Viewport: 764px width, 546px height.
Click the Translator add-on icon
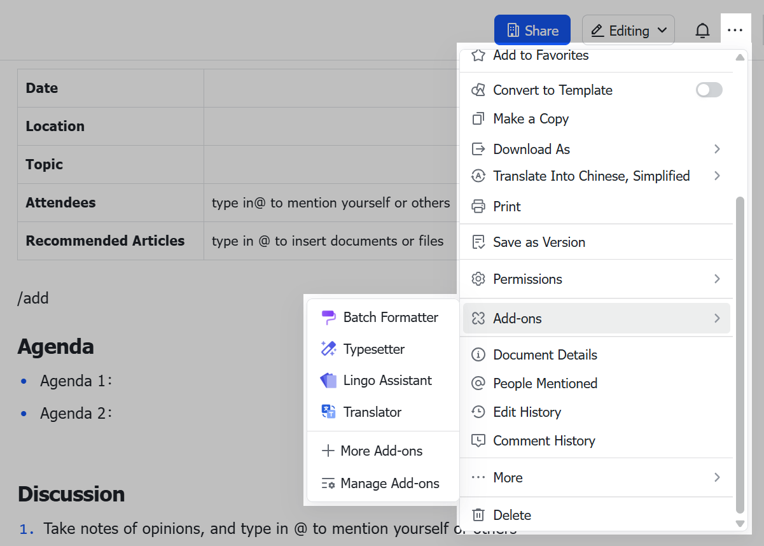(x=328, y=412)
